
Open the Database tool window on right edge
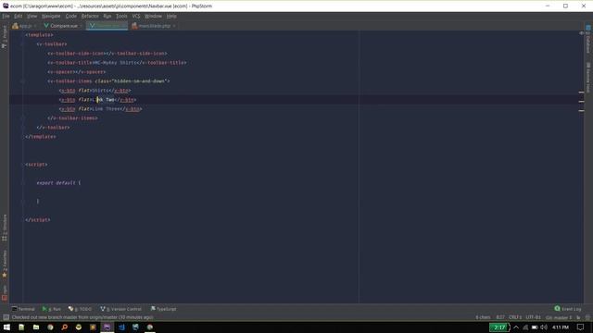[x=588, y=40]
